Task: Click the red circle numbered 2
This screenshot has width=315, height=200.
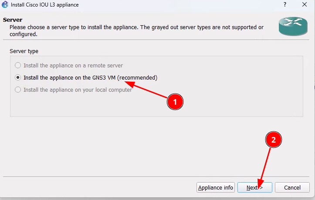Action: coord(274,140)
